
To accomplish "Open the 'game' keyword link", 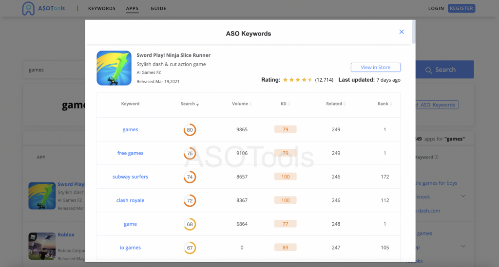I will 130,224.
